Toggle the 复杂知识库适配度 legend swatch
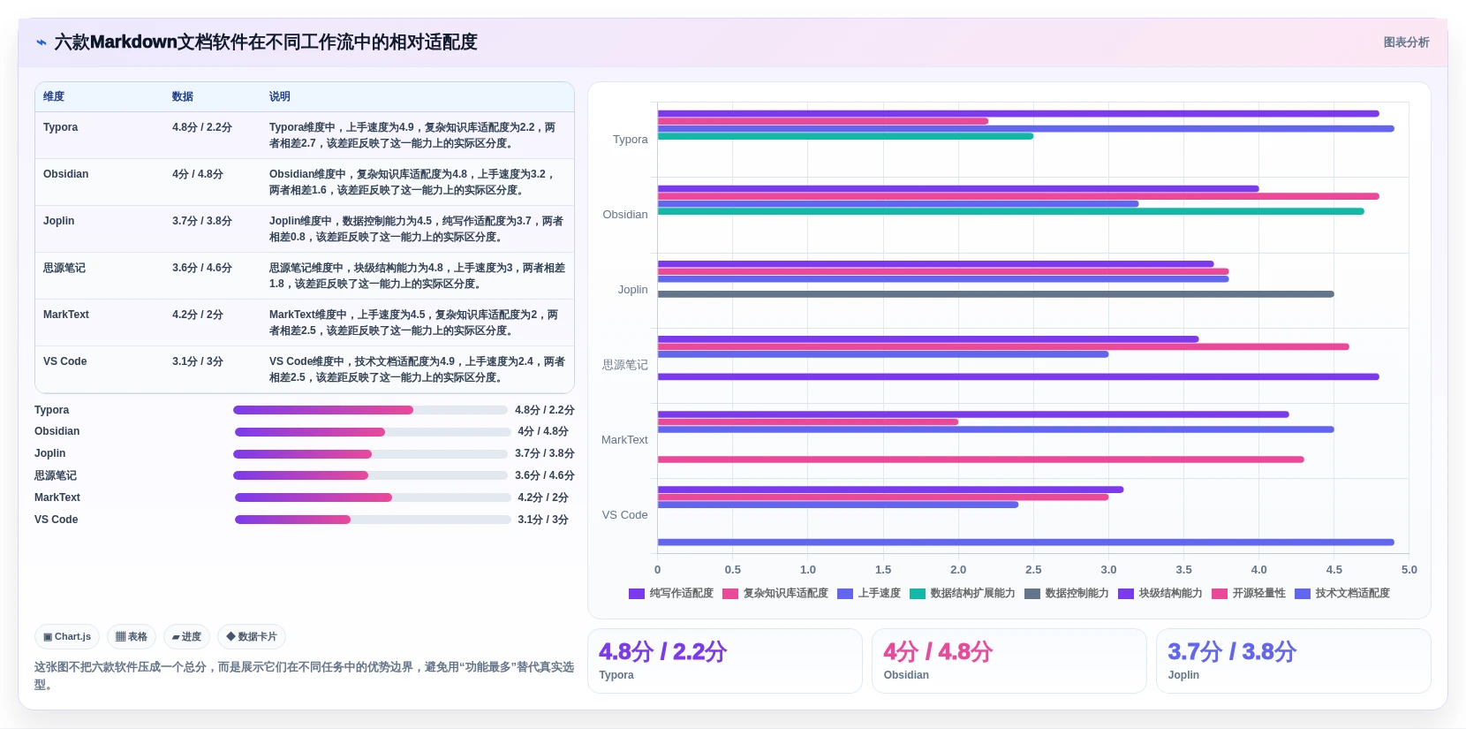This screenshot has width=1466, height=729. coord(730,594)
